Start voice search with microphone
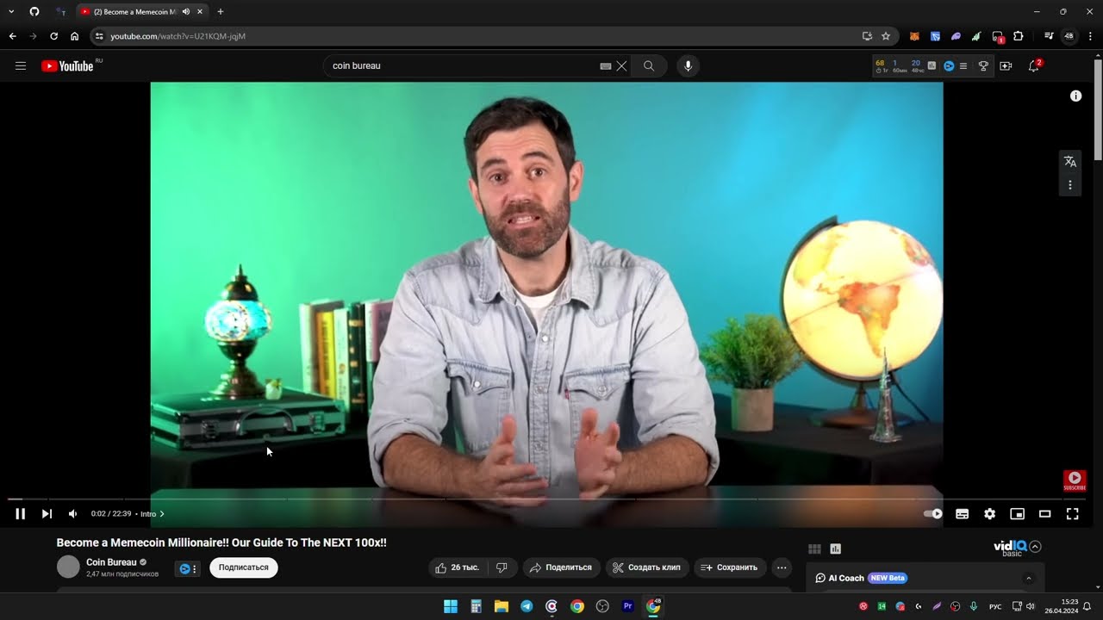The width and height of the screenshot is (1103, 620). click(x=688, y=65)
